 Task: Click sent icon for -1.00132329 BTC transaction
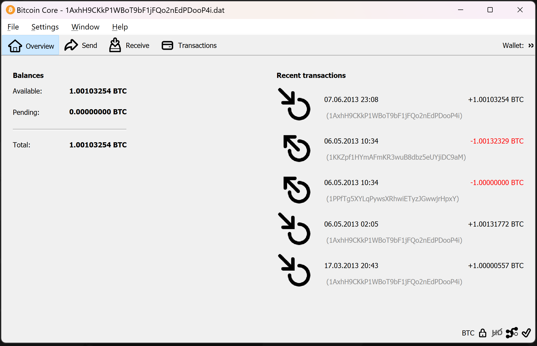(x=297, y=148)
